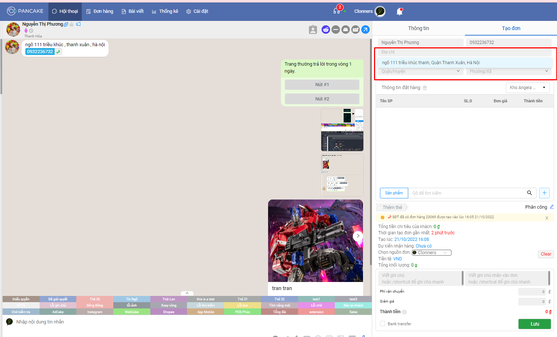Click the Phân công edit pencil icon
Viewport: 557px width, 337px height.
click(551, 207)
